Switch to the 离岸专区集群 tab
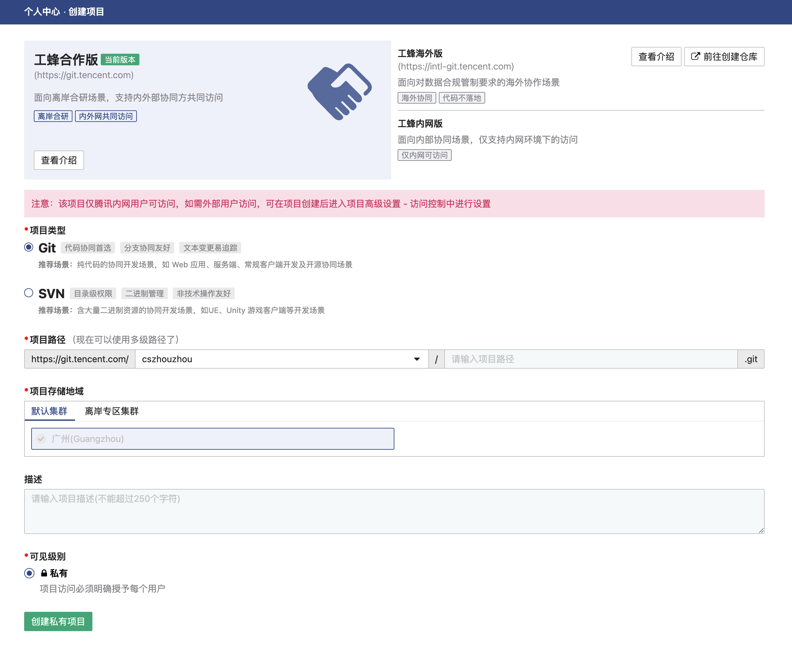This screenshot has width=792, height=662. 112,411
